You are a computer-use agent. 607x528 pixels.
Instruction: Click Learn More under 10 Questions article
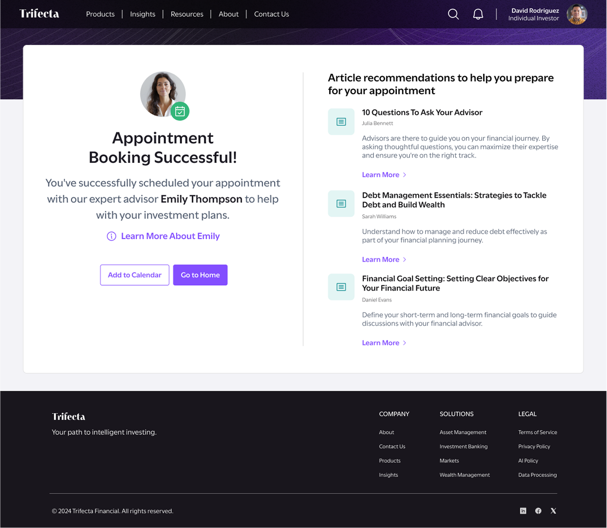pyautogui.click(x=384, y=175)
